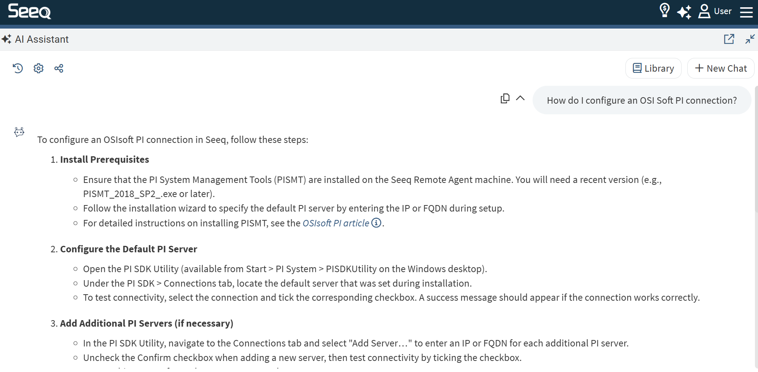Click the robot assistant avatar
Image resolution: width=758 pixels, height=372 pixels.
19,132
